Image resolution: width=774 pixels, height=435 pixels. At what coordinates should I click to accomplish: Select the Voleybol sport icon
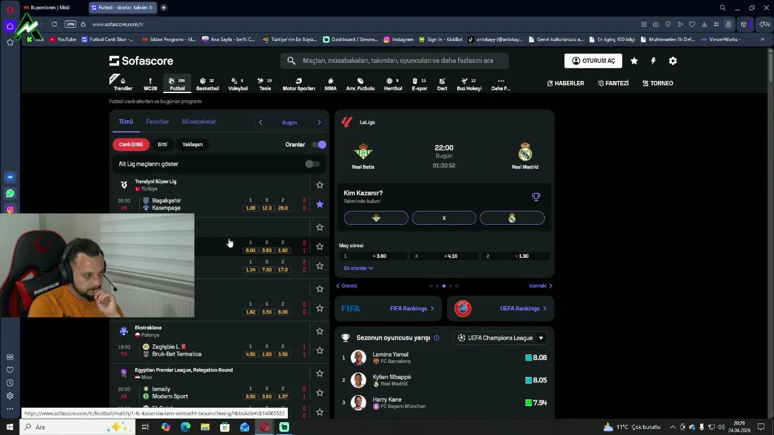(x=238, y=84)
